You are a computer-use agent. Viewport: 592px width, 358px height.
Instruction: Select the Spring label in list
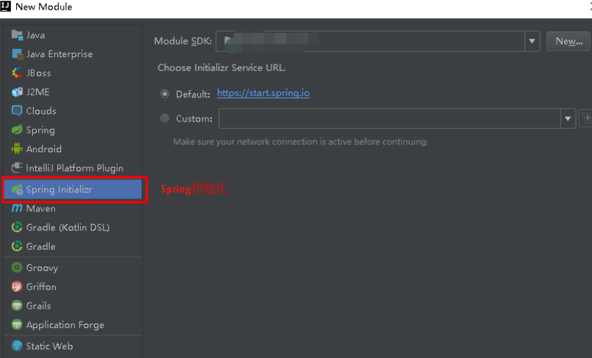(x=40, y=130)
